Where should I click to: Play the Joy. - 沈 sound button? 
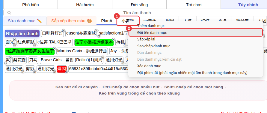(x=119, y=51)
